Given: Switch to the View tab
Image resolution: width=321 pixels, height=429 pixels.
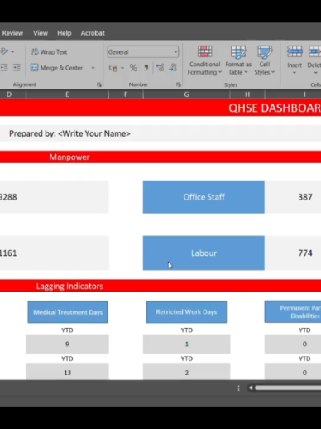Looking at the screenshot, I should [41, 33].
